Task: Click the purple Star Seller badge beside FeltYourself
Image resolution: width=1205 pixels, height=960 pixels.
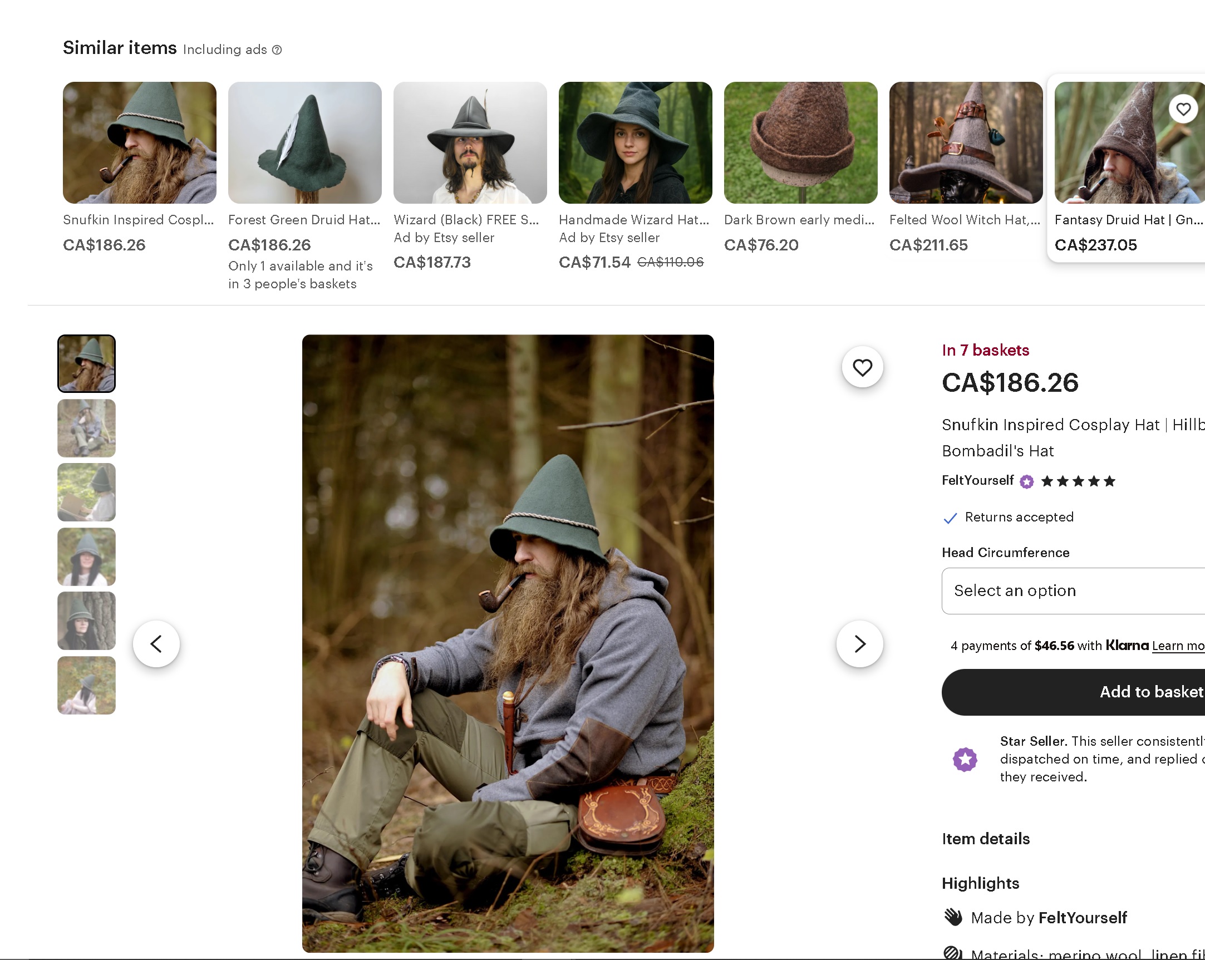Action: click(x=1026, y=482)
